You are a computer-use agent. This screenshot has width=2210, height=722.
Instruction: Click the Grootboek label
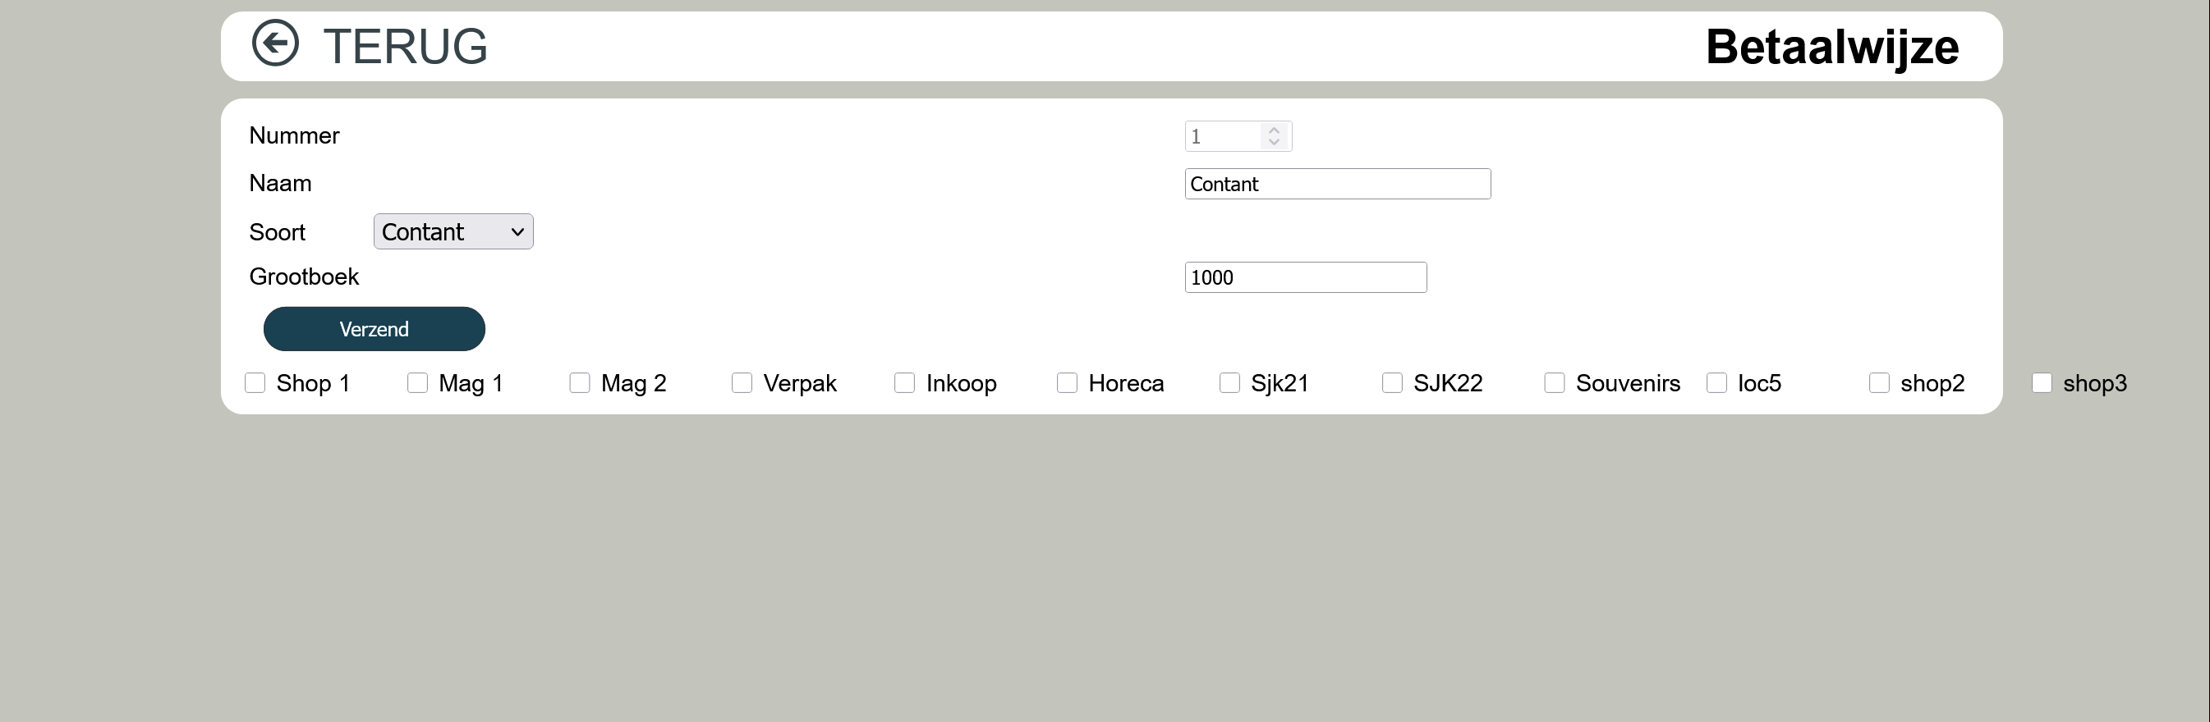tap(304, 277)
